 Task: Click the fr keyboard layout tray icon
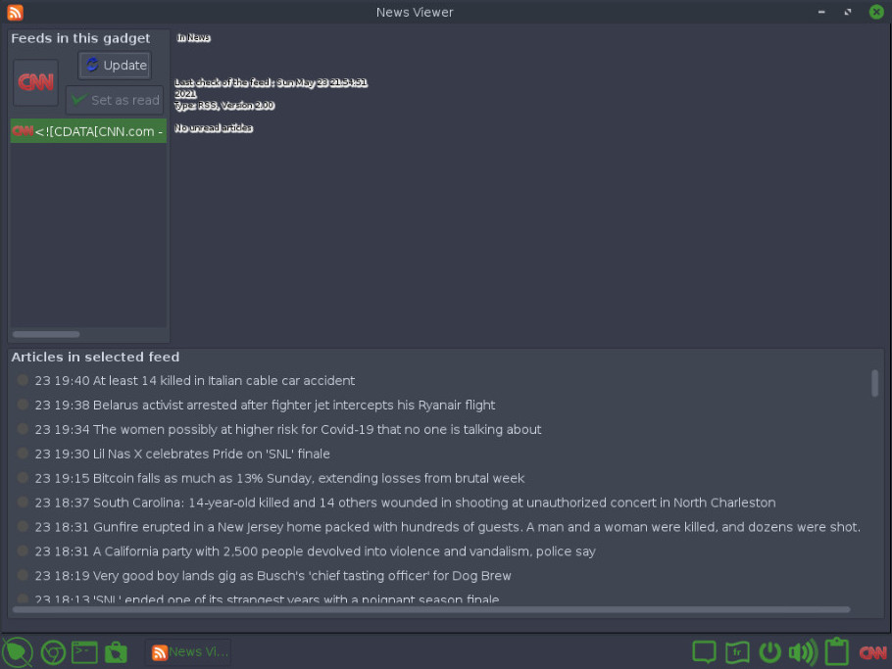coord(737,652)
